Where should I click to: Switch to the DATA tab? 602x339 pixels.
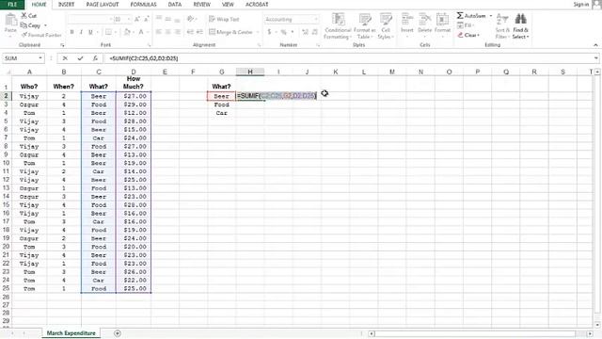coord(175,4)
